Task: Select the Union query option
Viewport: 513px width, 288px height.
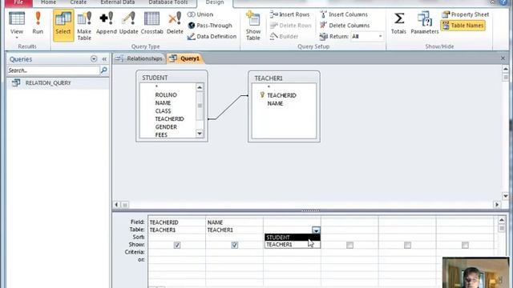Action: pos(200,14)
